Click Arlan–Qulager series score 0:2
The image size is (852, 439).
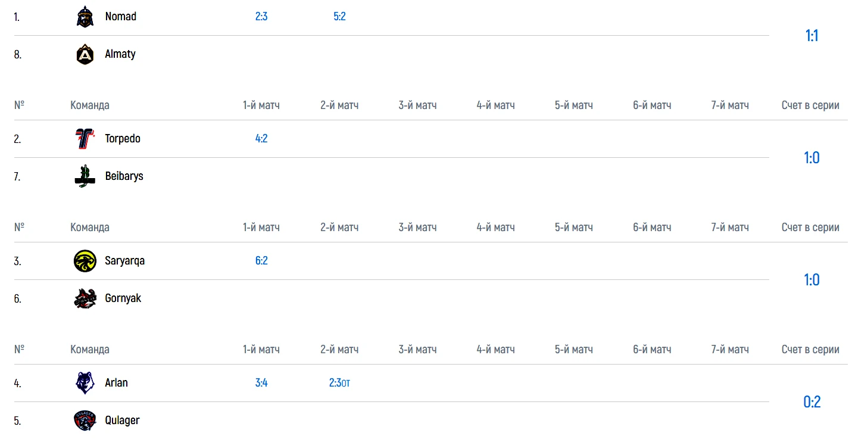pos(812,402)
